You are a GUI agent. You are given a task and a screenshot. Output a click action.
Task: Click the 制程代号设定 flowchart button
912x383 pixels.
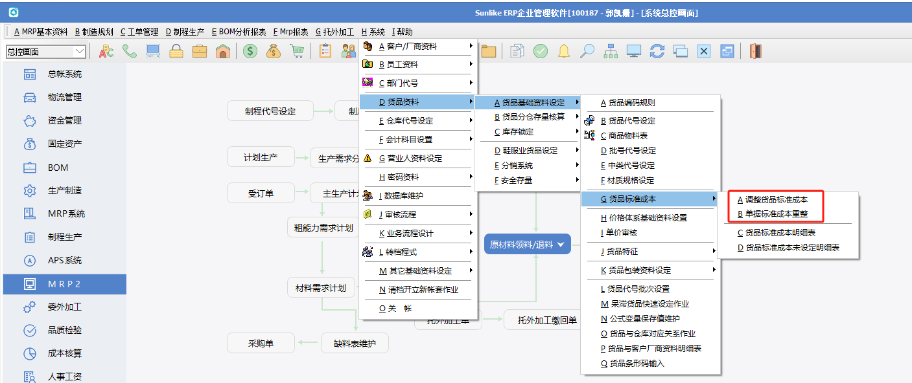point(270,111)
